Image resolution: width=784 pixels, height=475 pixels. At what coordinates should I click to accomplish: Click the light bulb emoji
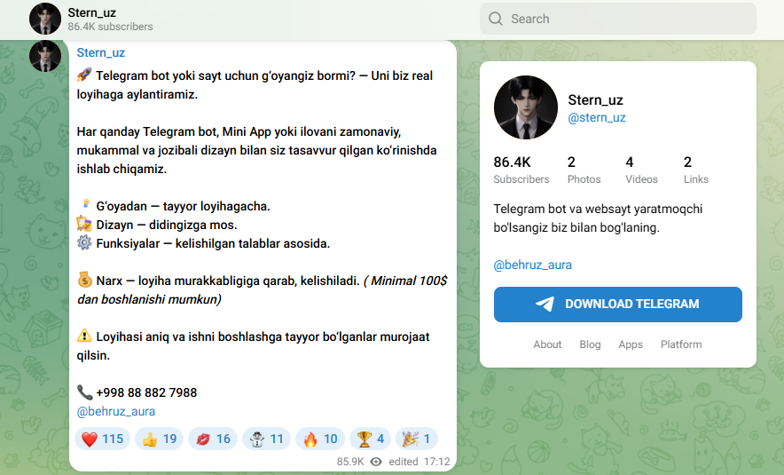[85, 204]
